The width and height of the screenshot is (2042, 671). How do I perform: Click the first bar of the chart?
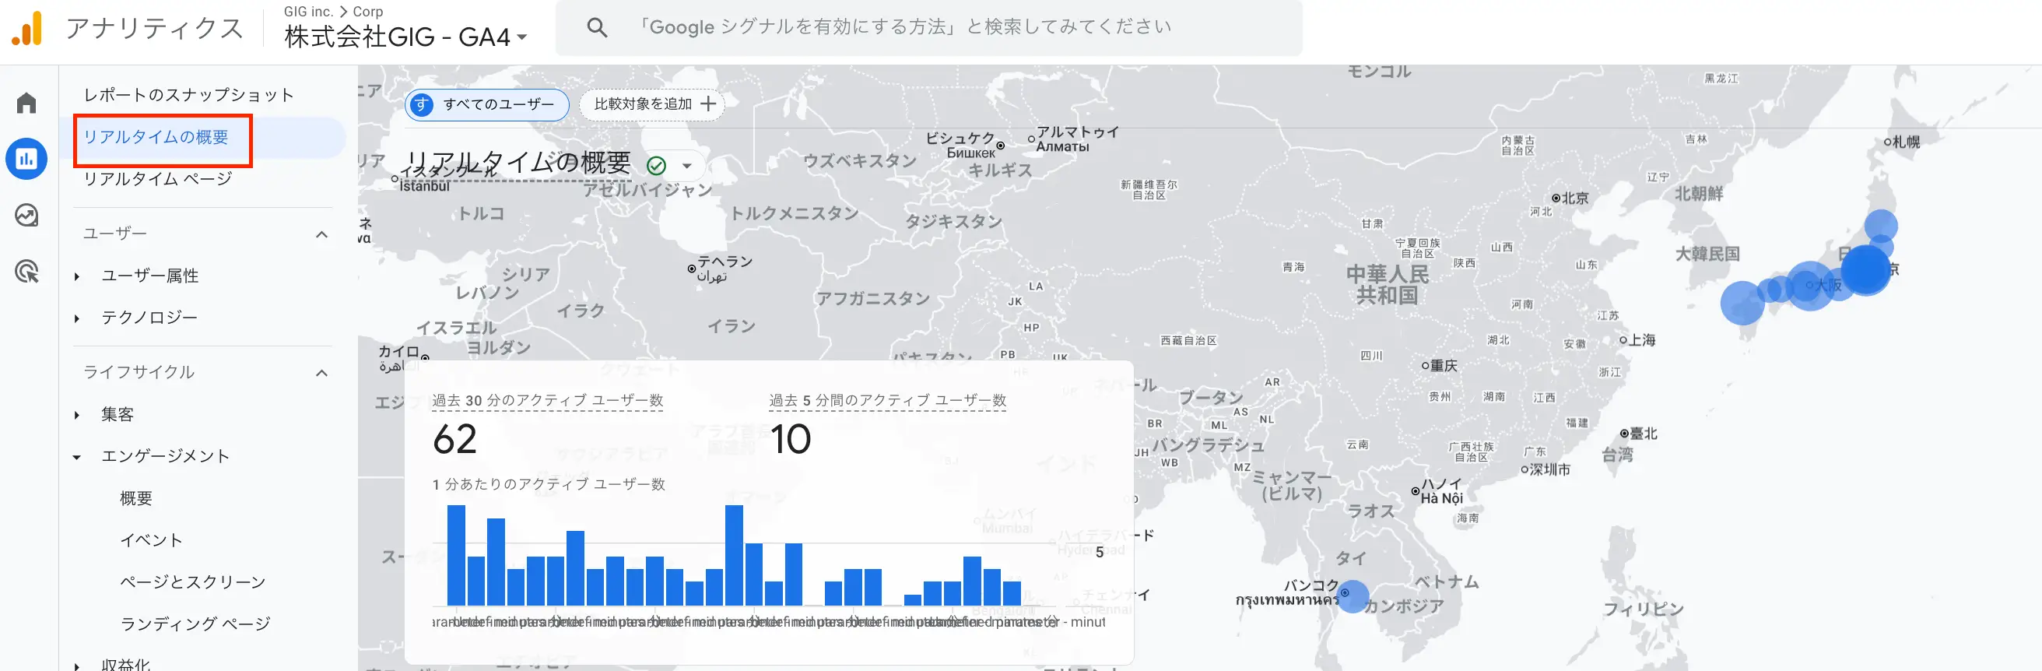[x=456, y=555]
